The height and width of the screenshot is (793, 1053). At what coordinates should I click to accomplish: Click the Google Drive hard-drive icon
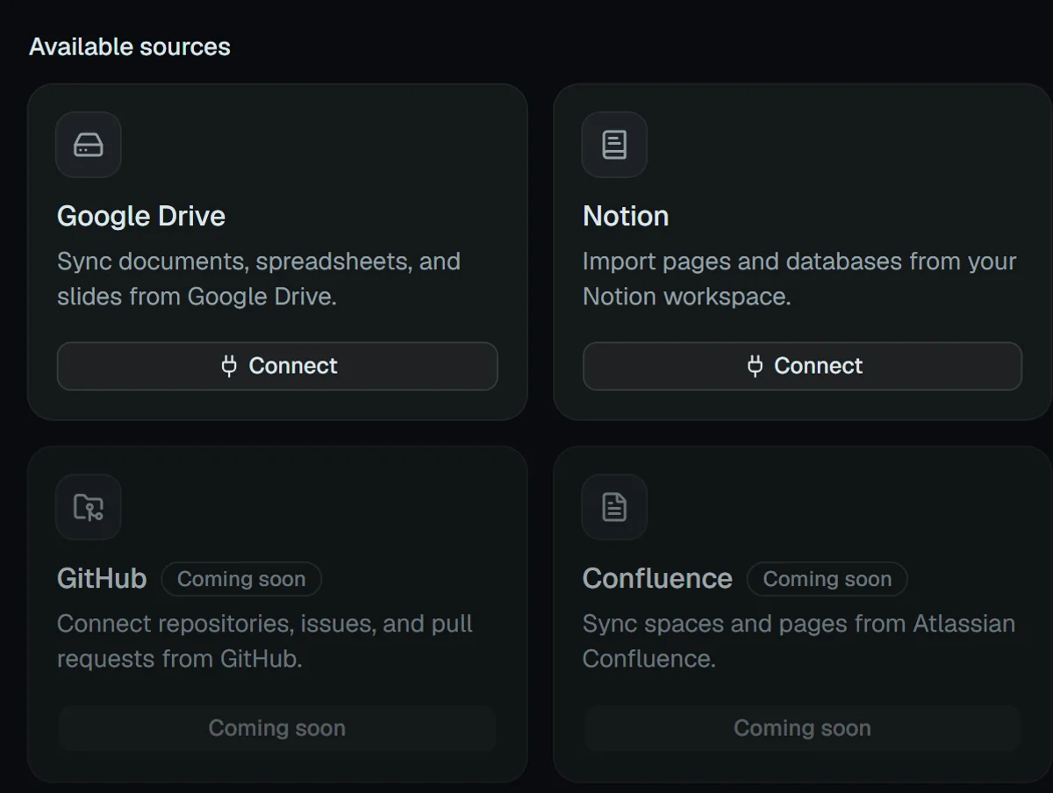click(x=89, y=145)
